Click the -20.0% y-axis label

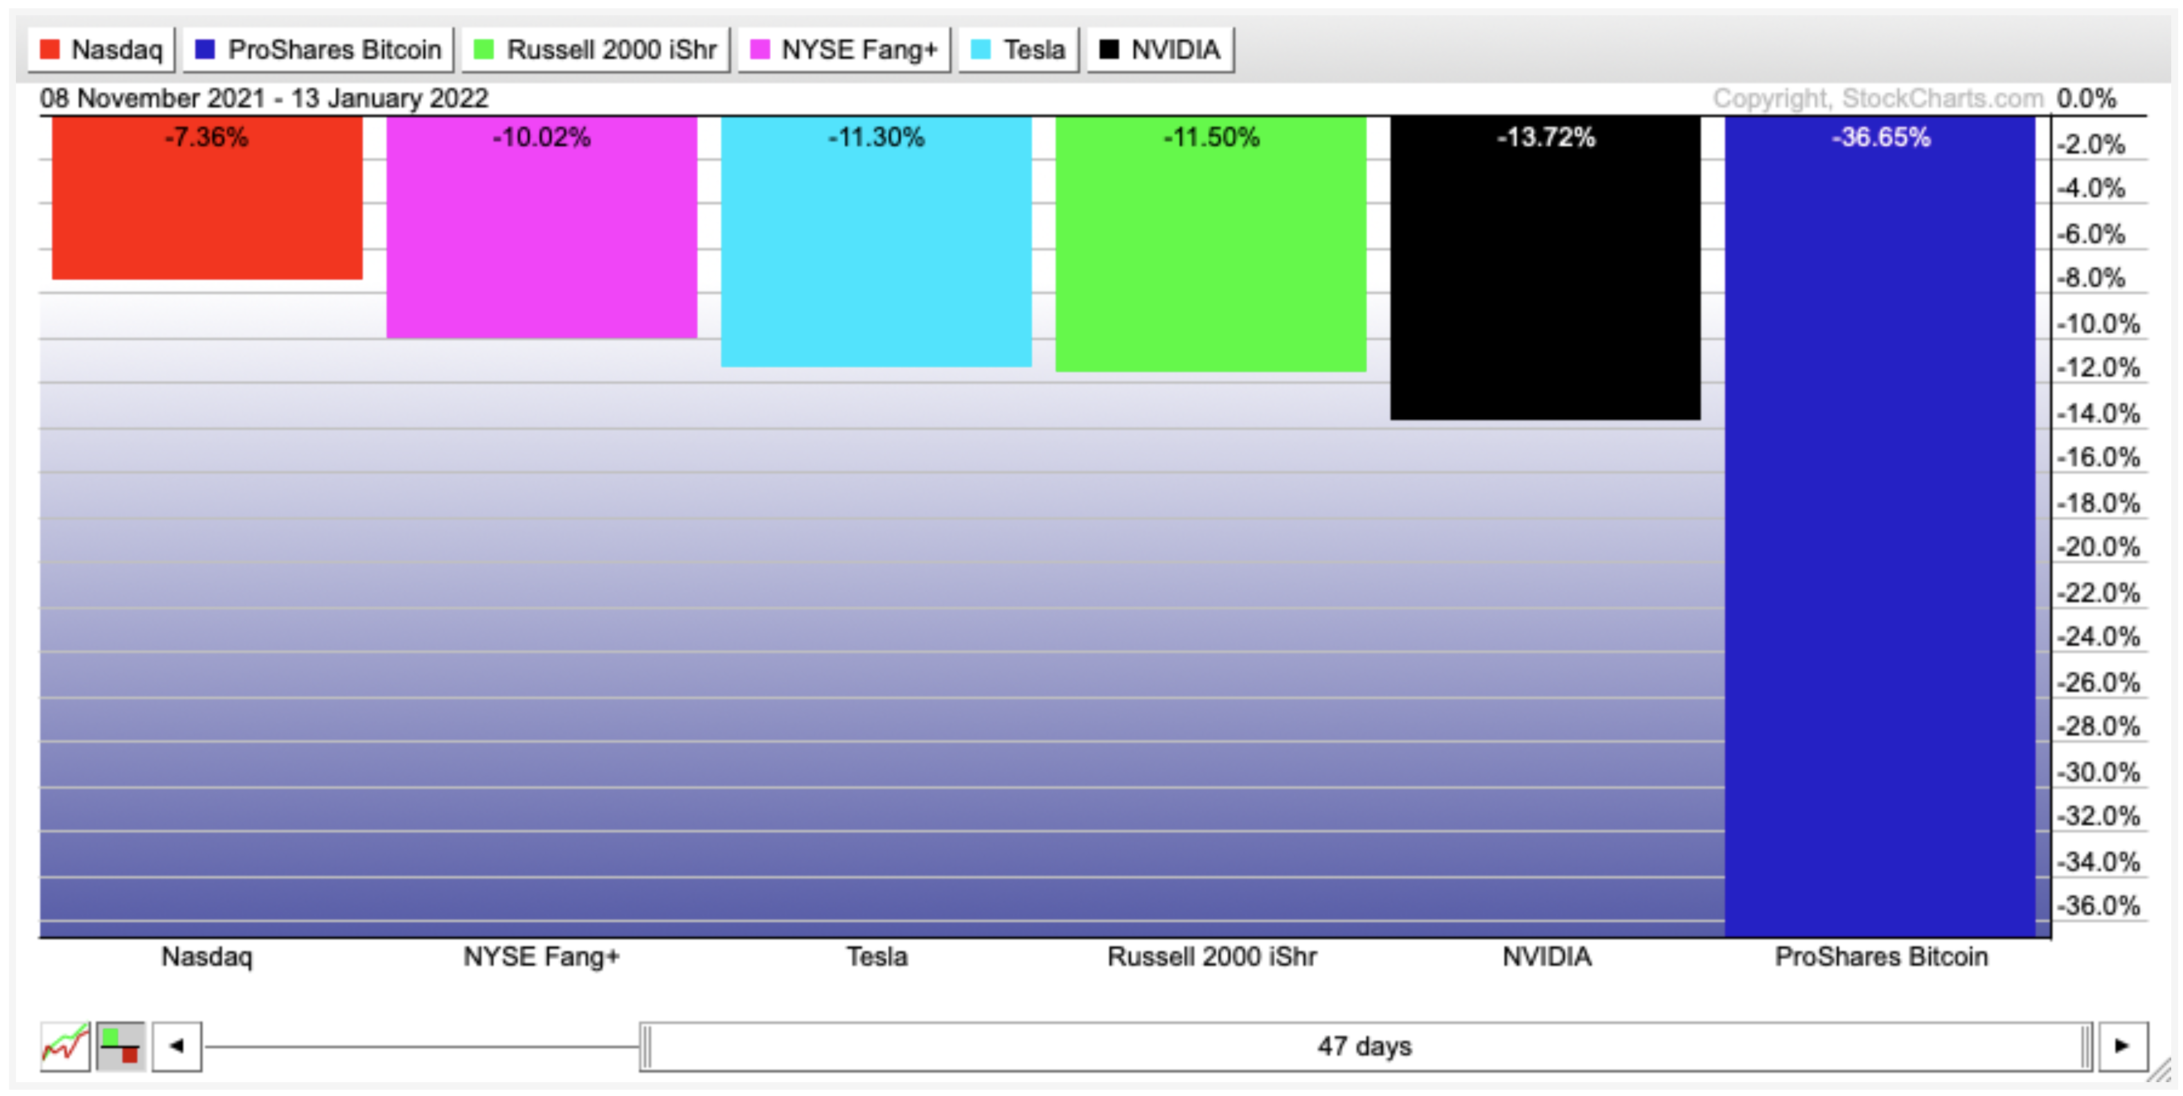[x=2099, y=547]
